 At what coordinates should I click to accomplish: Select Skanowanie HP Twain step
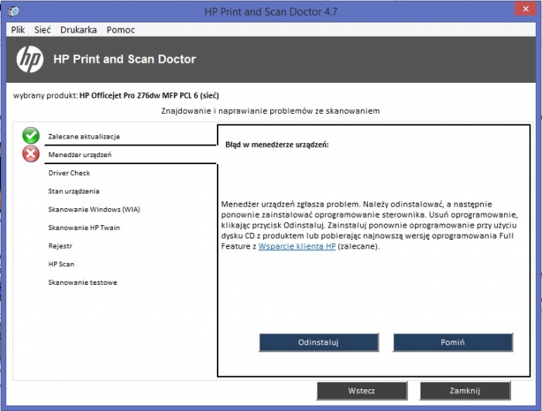pyautogui.click(x=84, y=228)
